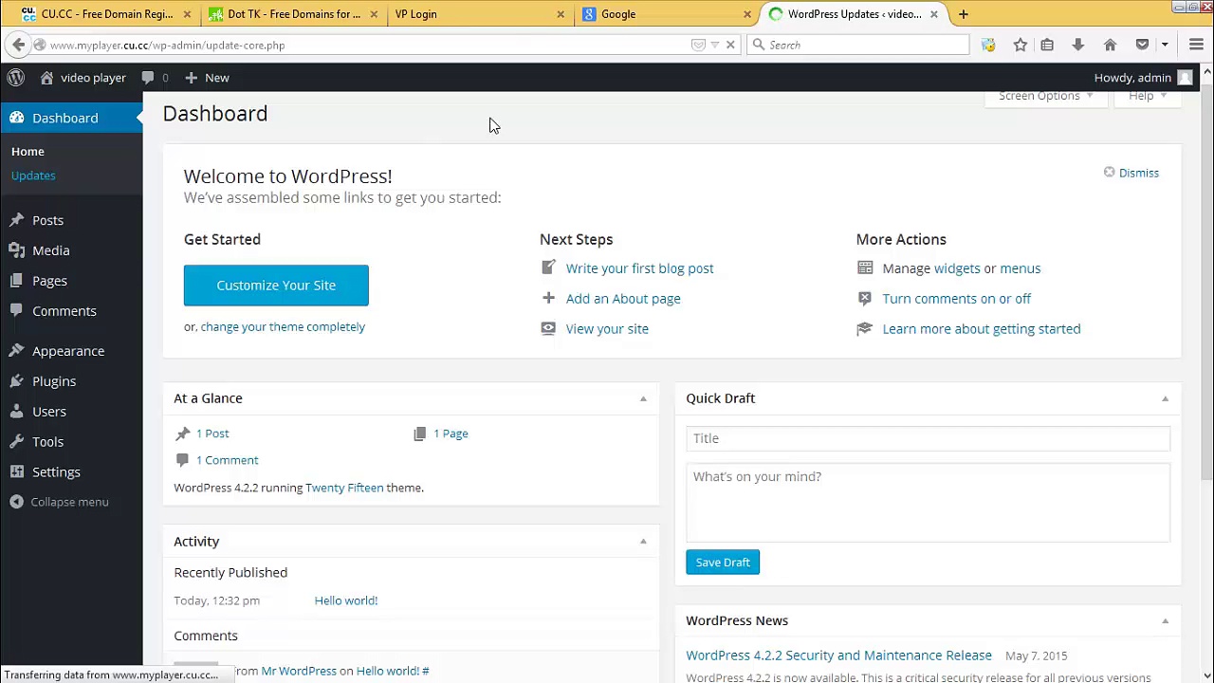Expand the Help panel tab
Image resolution: width=1214 pixels, height=683 pixels.
click(1147, 96)
